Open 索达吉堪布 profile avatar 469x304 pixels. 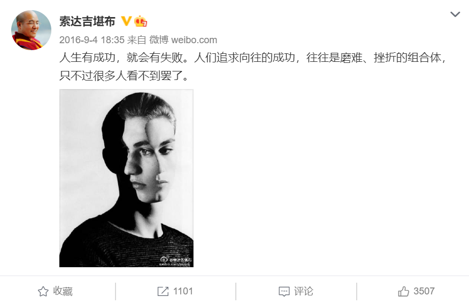coord(31,30)
